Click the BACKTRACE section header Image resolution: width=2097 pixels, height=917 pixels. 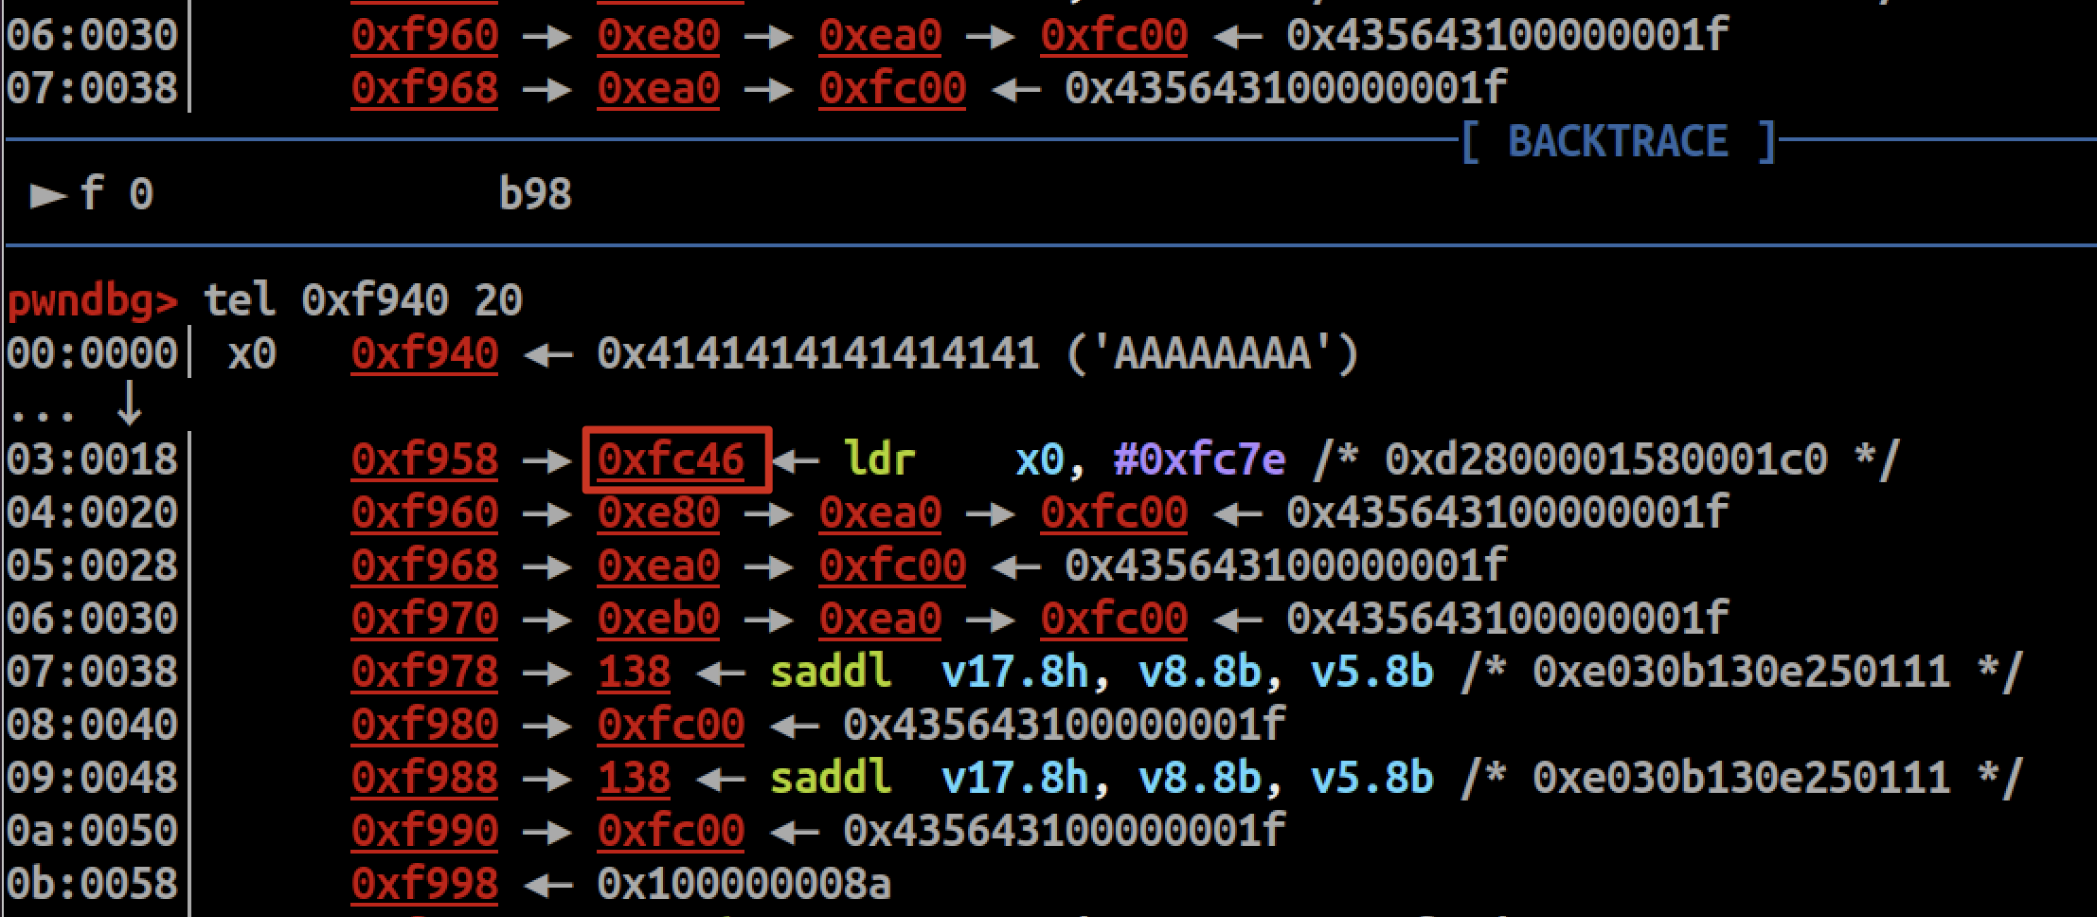coord(1618,142)
